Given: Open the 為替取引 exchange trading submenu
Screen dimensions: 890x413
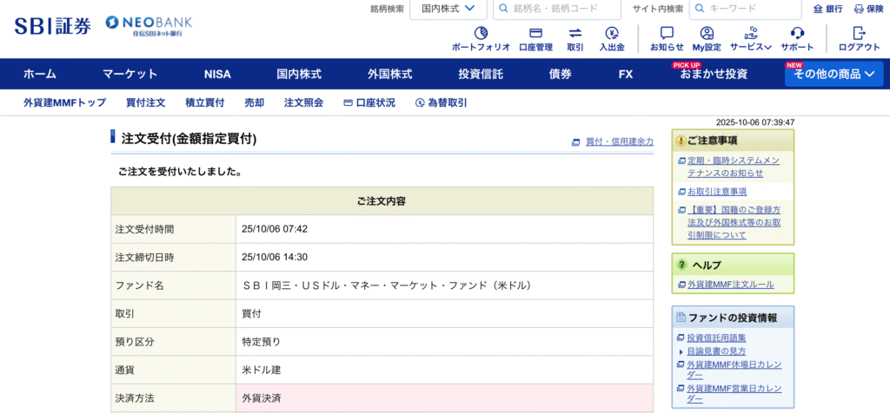Looking at the screenshot, I should 441,102.
